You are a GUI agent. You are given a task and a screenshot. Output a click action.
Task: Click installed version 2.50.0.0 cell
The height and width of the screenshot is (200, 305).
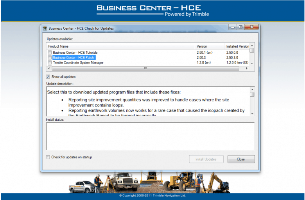232,53
